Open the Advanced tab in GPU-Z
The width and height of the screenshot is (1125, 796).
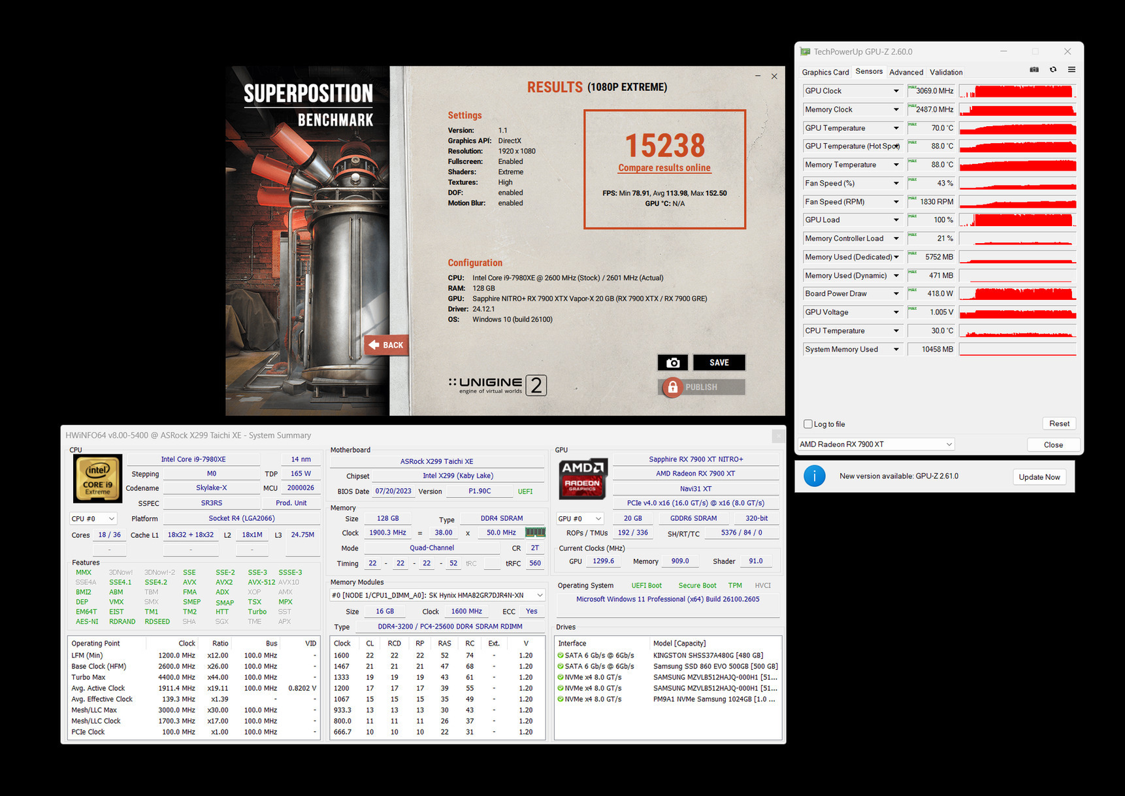tap(906, 73)
